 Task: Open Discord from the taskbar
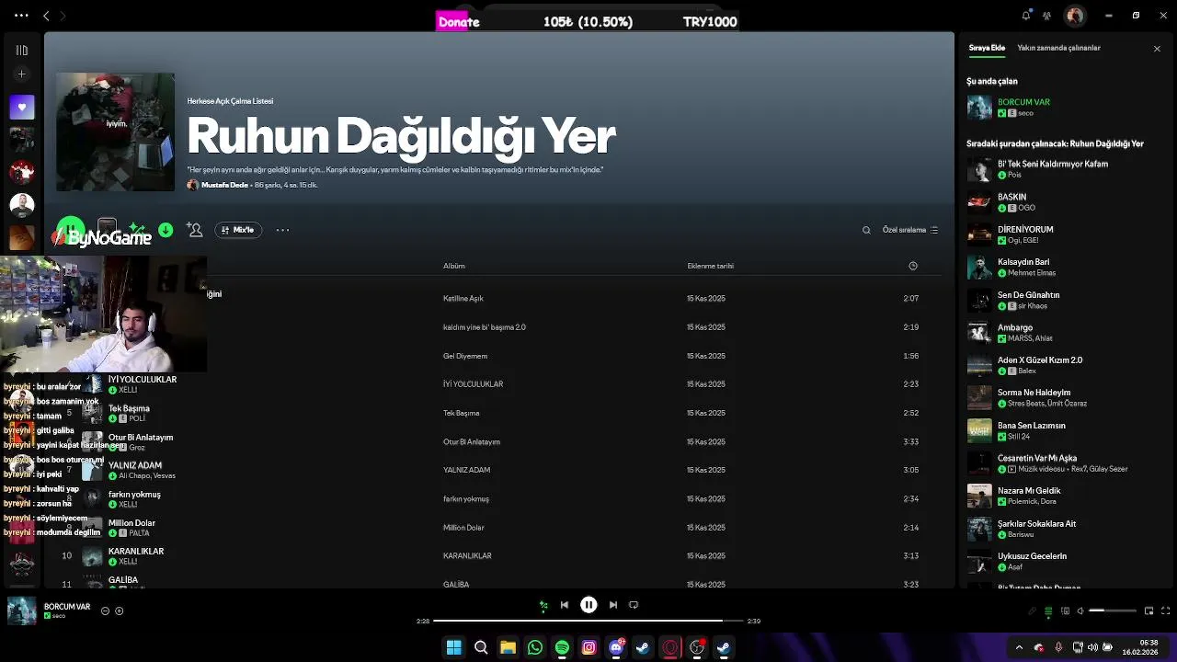pyautogui.click(x=616, y=647)
